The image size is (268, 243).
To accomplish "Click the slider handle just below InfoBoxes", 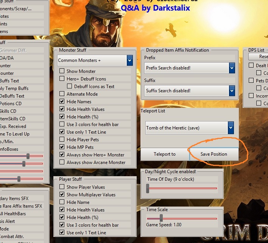I will 28,156.
